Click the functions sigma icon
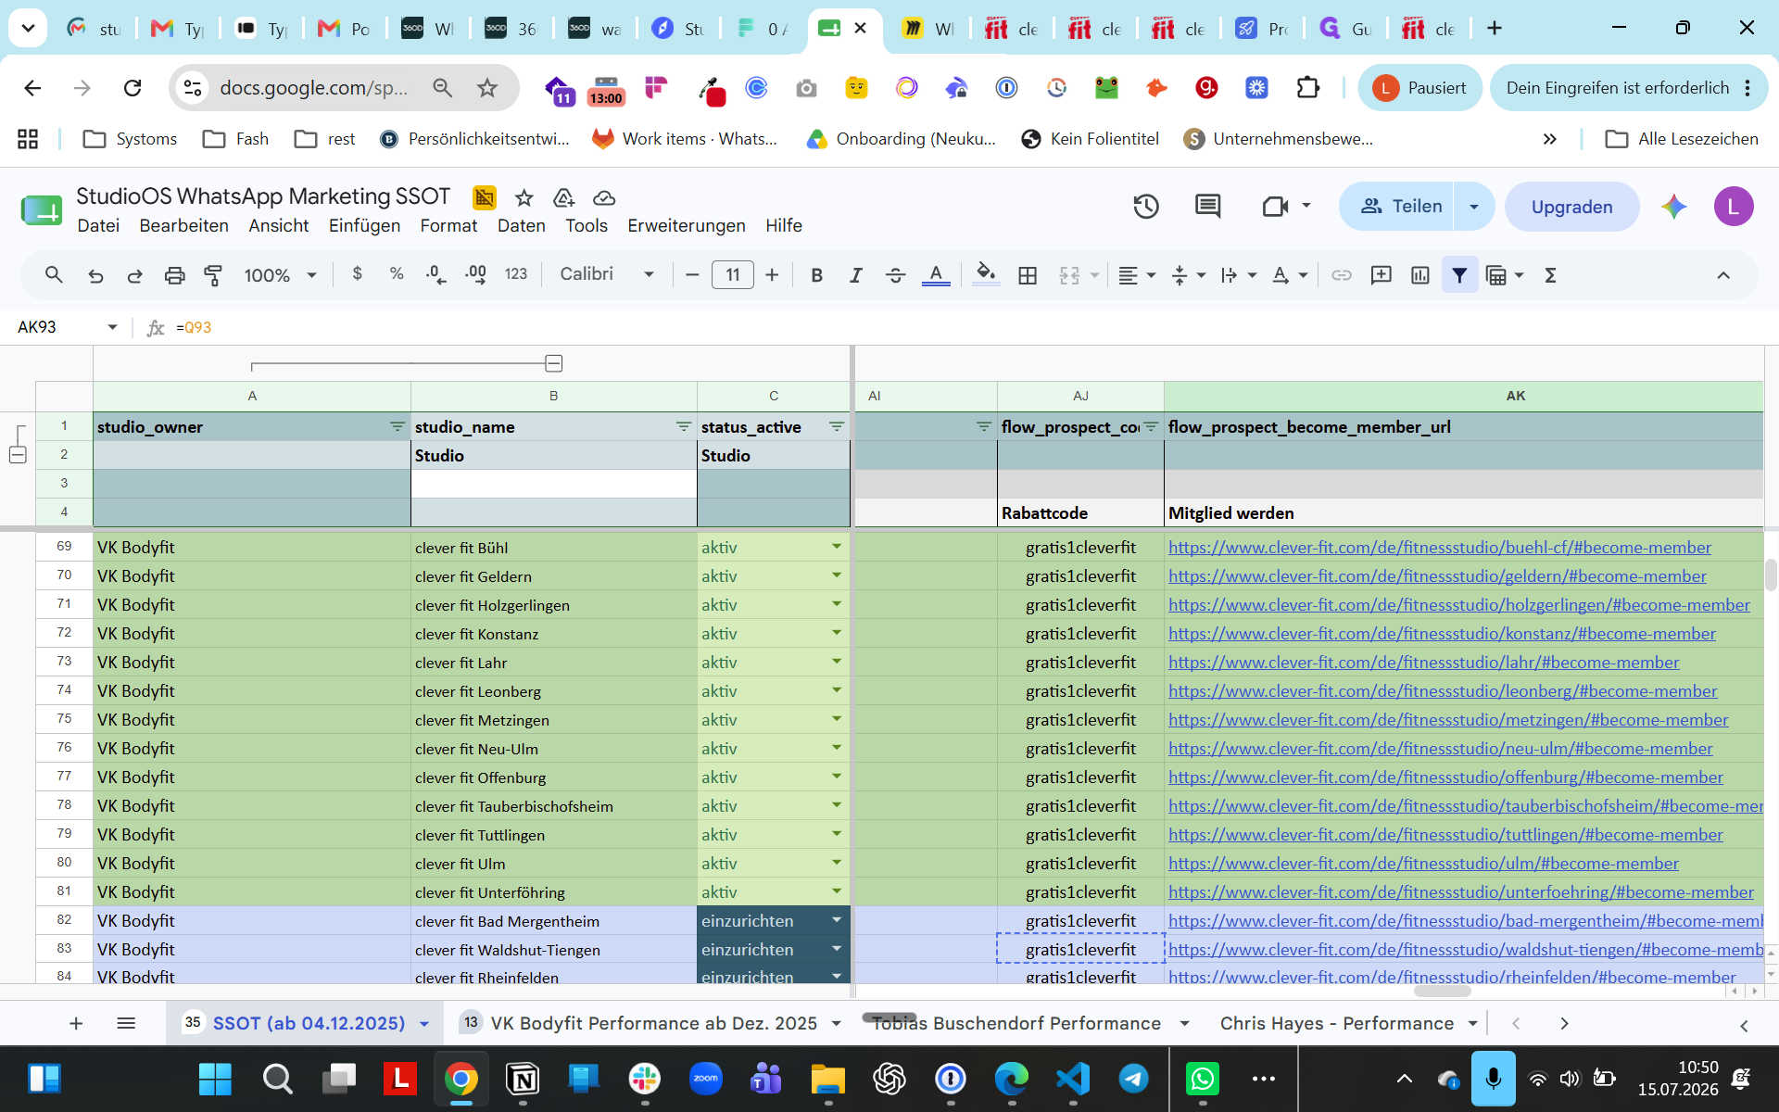 (x=1550, y=275)
